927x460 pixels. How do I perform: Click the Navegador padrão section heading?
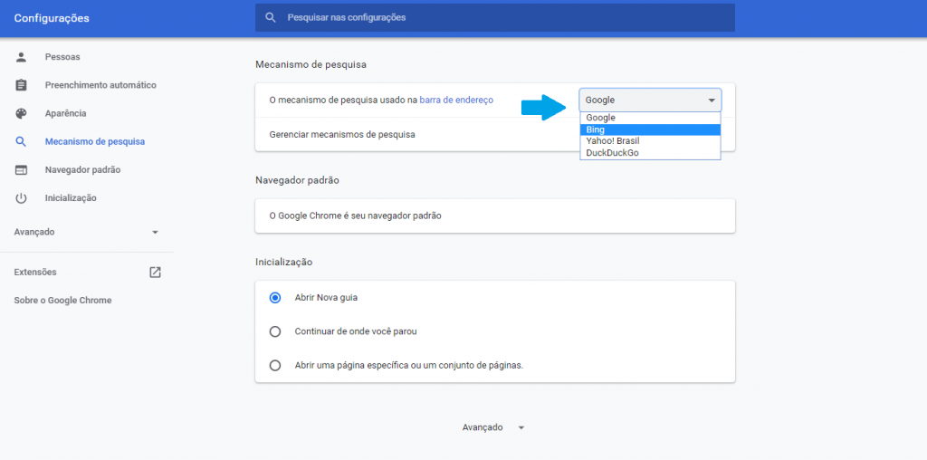click(297, 179)
